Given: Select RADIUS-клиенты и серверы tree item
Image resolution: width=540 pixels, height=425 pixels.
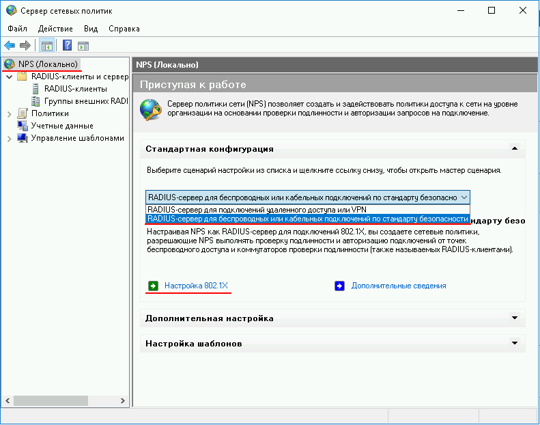Looking at the screenshot, I should [x=80, y=77].
